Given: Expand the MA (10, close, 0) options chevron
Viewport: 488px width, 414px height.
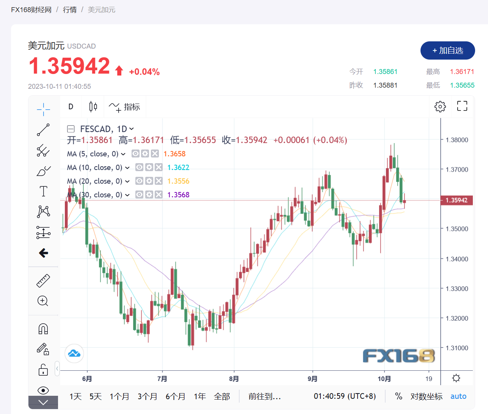Looking at the screenshot, I should [x=127, y=168].
